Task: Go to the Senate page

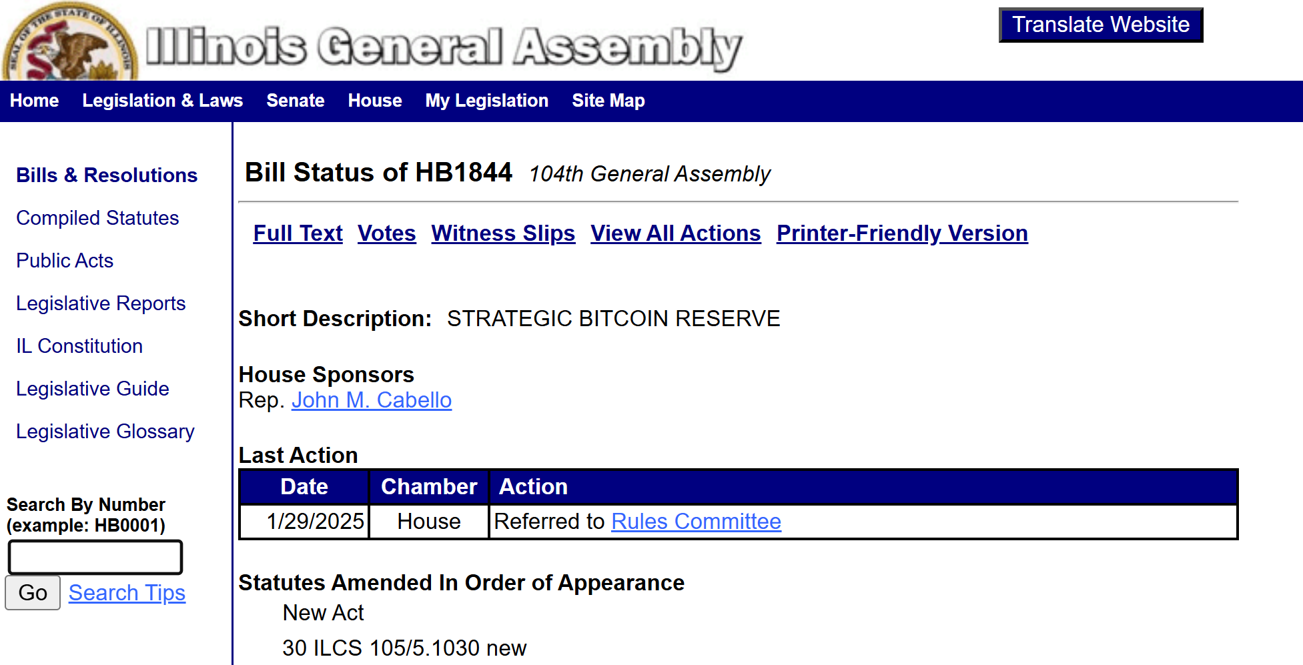Action: click(296, 101)
